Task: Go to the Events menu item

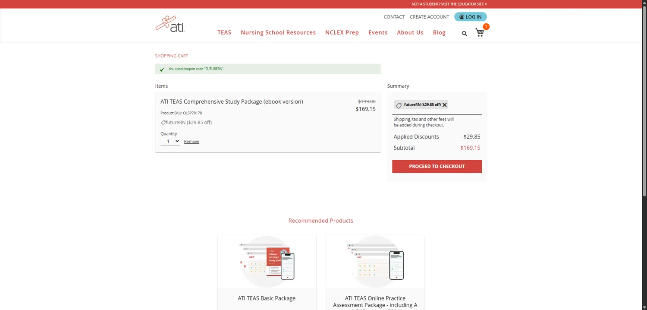Action: (378, 32)
